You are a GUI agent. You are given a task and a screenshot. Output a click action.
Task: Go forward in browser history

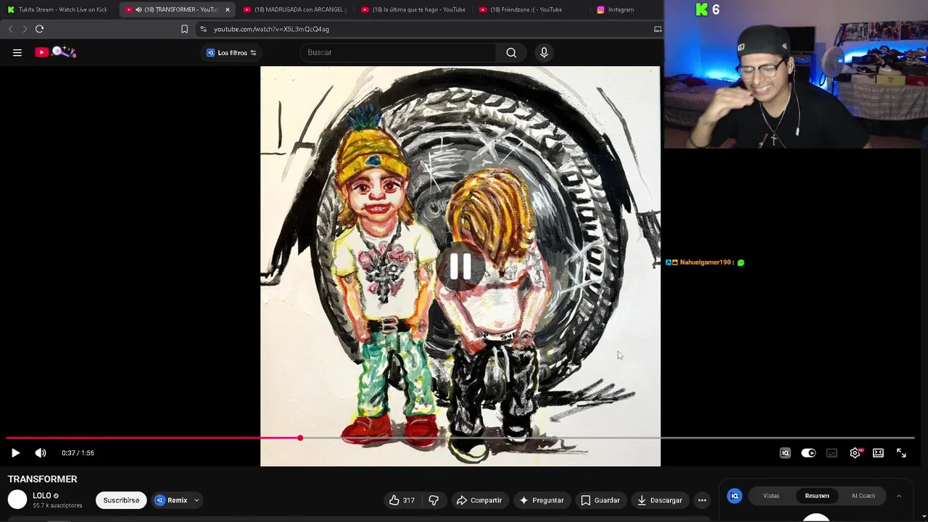25,29
